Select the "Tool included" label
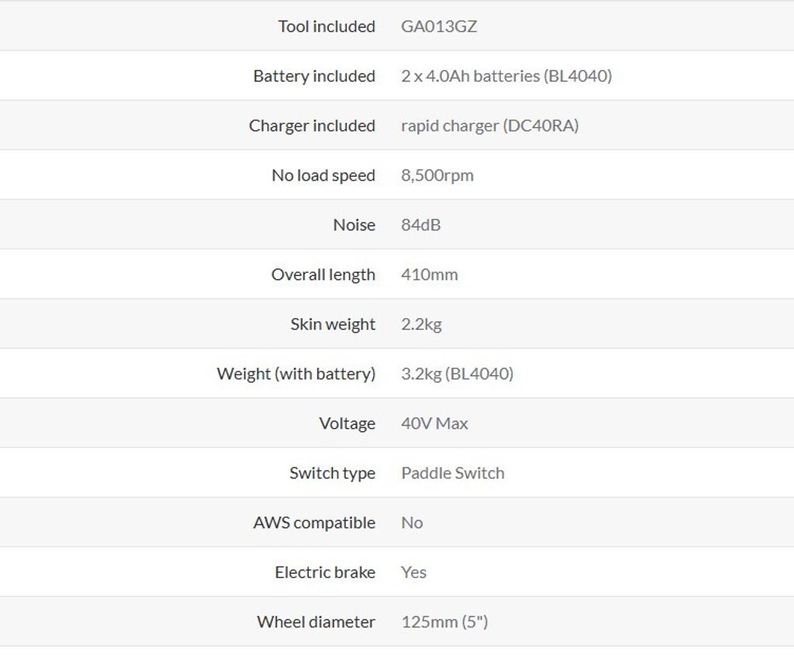 coord(326,26)
